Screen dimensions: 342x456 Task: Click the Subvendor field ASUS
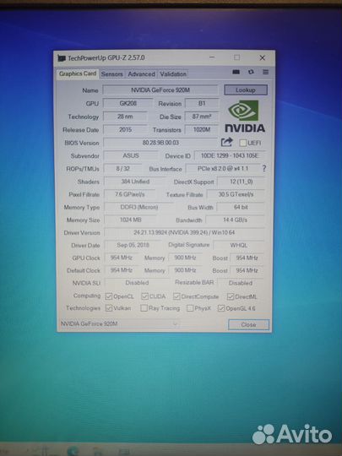(x=131, y=156)
